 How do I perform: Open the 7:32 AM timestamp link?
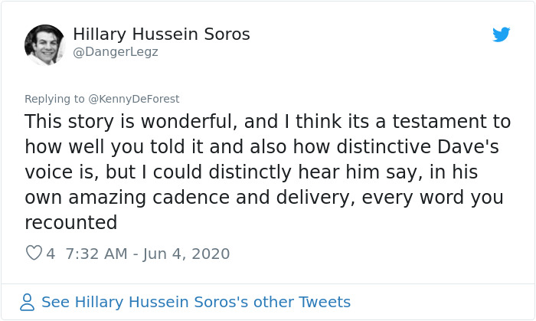(x=96, y=254)
